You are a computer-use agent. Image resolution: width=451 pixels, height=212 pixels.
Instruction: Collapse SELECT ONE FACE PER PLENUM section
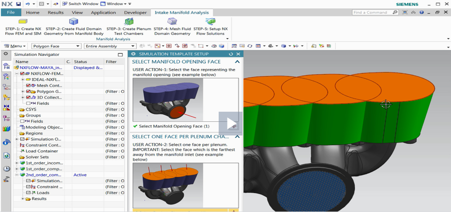pyautogui.click(x=237, y=136)
